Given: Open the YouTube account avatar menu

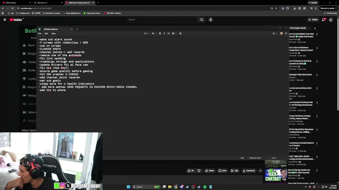Looking at the screenshot, I should pos(331,20).
